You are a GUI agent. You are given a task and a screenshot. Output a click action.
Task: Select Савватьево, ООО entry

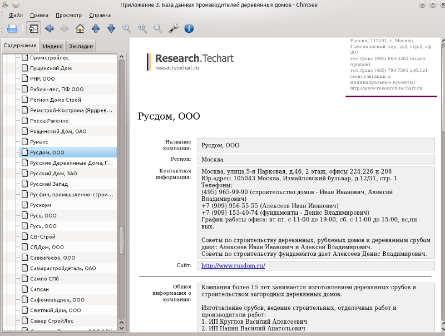(53, 258)
